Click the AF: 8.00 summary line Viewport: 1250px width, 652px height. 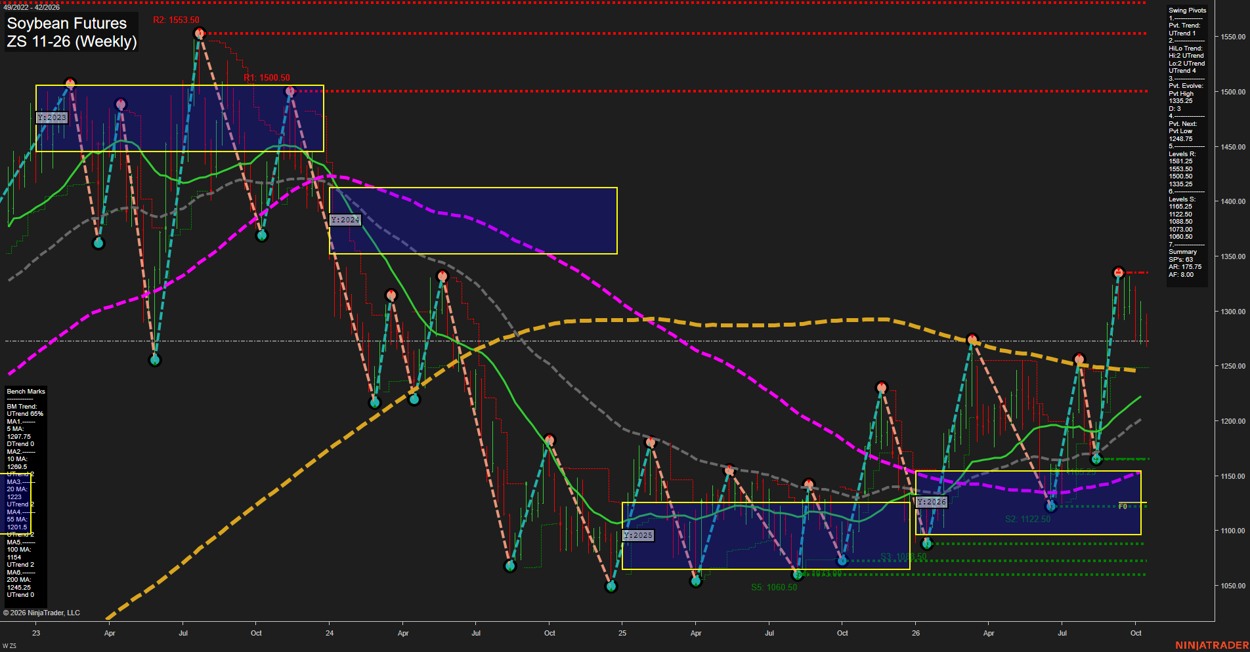tap(1181, 275)
